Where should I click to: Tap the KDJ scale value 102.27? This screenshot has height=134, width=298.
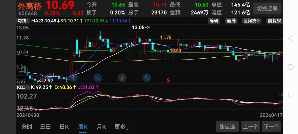27,96
